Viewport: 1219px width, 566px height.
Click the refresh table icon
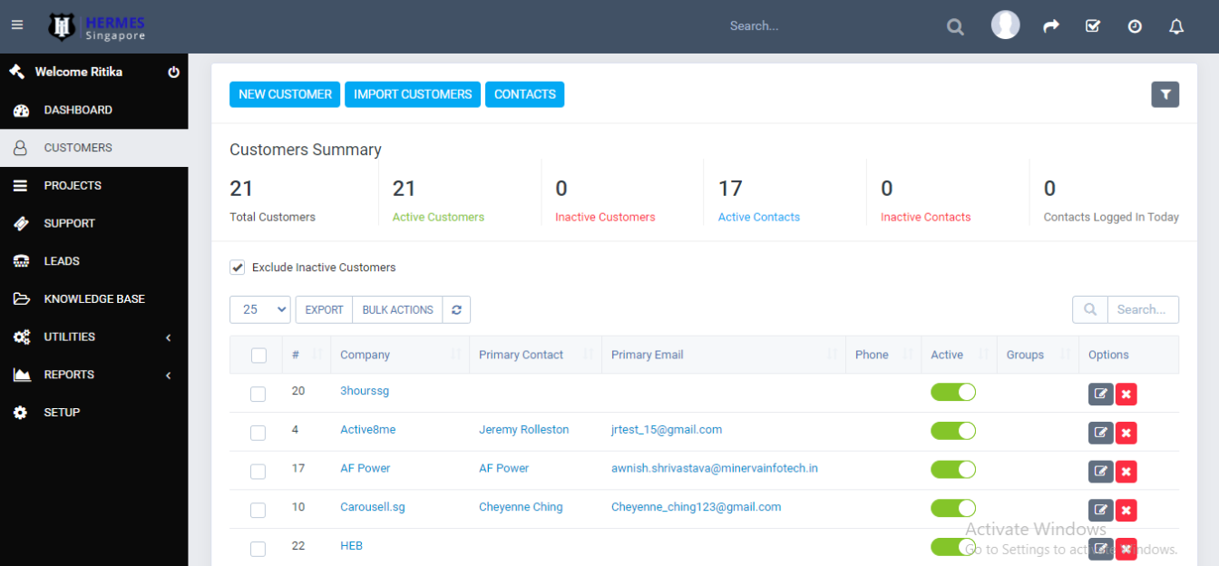pos(456,310)
